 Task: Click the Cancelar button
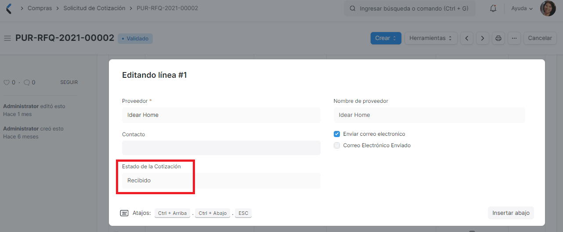pyautogui.click(x=540, y=38)
